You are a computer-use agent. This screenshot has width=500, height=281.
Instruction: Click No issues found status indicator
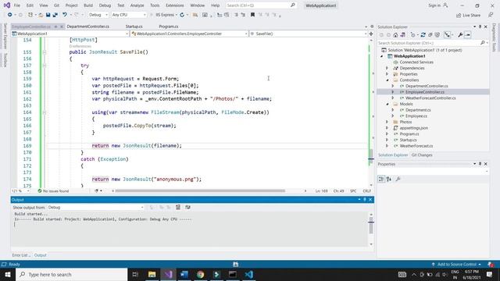click(x=53, y=191)
